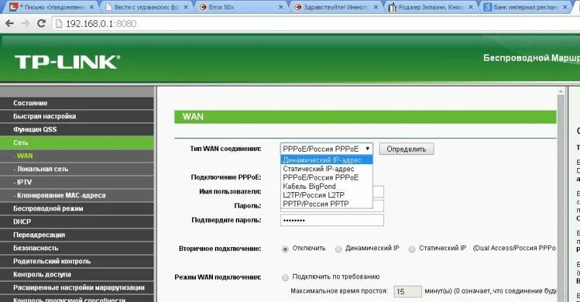Click the page's vertical scrollbar
Screen dimensions: 580x302
click(x=561, y=196)
